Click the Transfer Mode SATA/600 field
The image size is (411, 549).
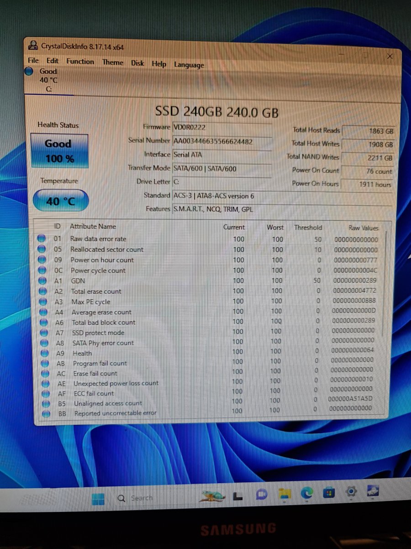[x=222, y=168]
